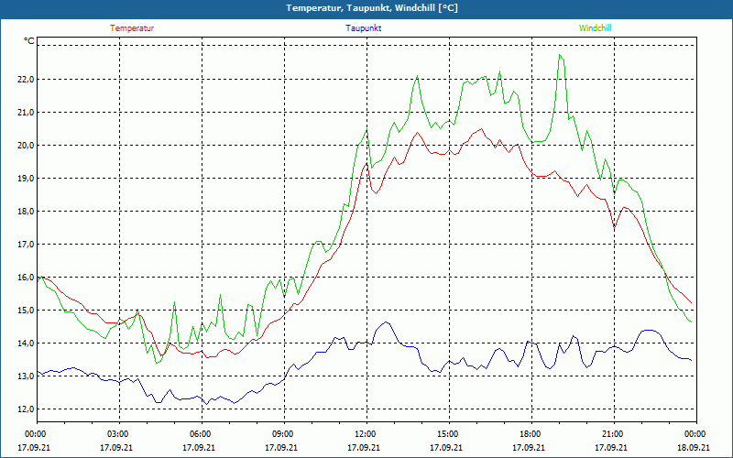733x458 pixels.
Task: Click the '12,0' y-axis value
Action: coord(26,409)
